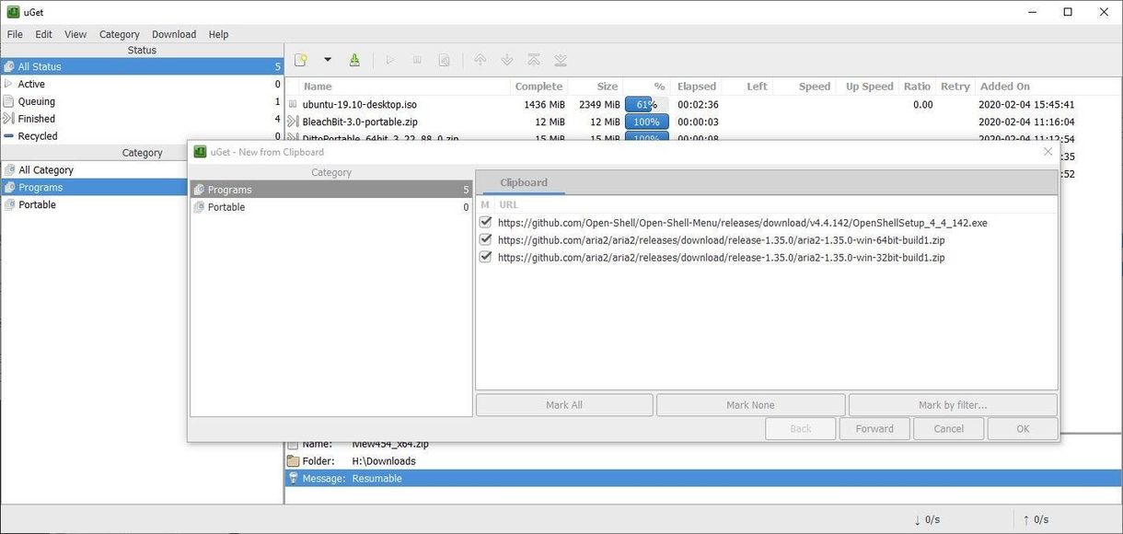Click the Complete column header

pos(539,87)
